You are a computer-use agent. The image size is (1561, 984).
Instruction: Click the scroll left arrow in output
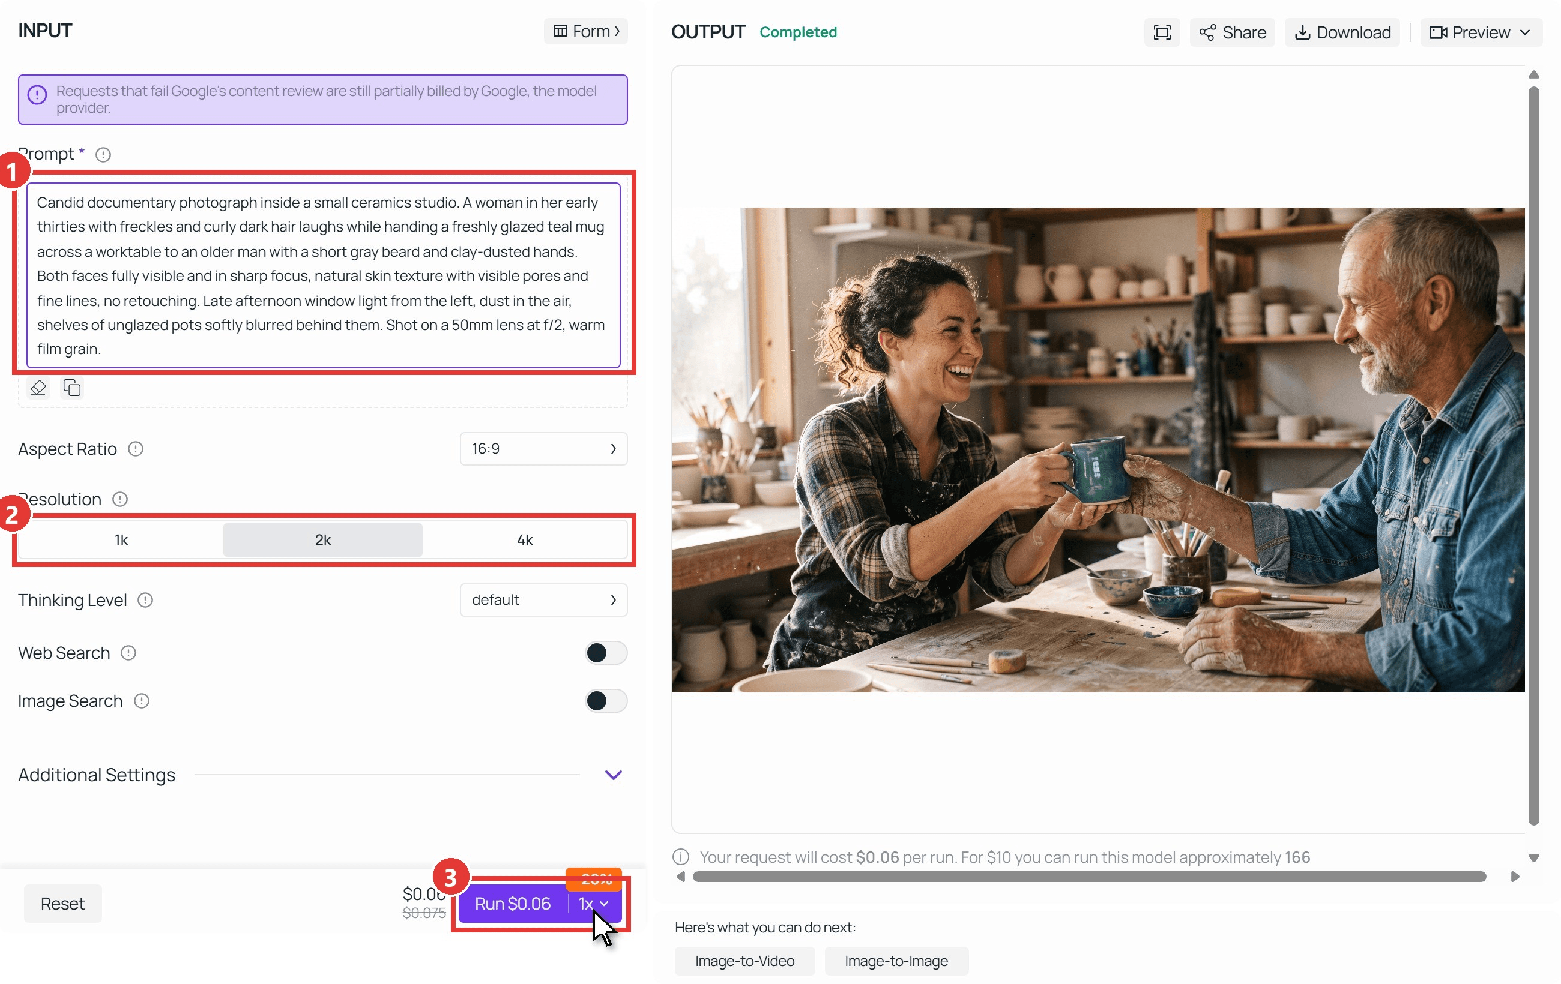click(x=681, y=877)
